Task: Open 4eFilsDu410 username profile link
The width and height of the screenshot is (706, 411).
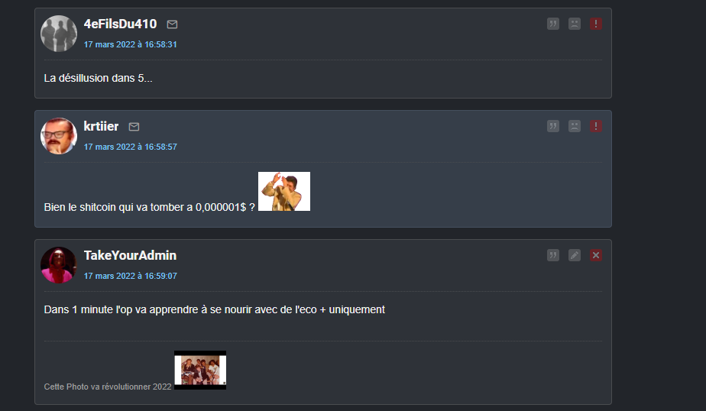Action: 120,24
